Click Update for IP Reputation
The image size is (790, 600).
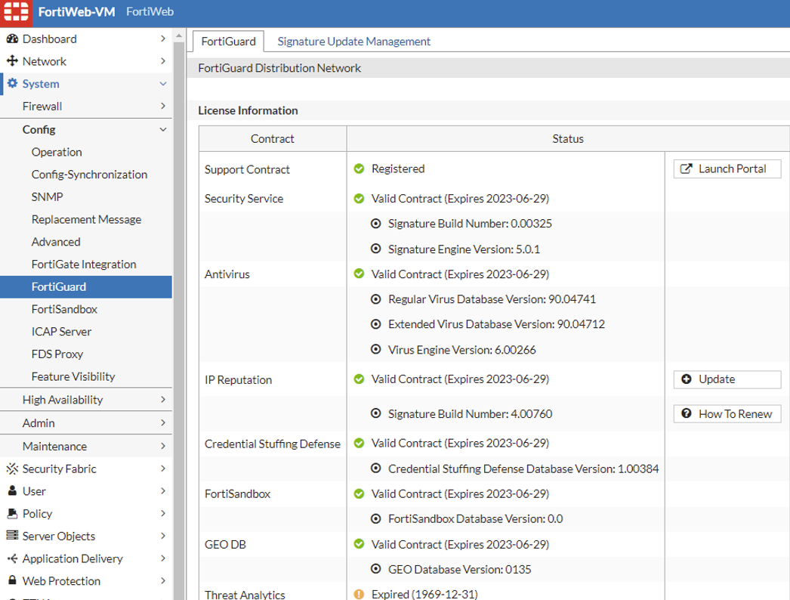[x=726, y=379]
